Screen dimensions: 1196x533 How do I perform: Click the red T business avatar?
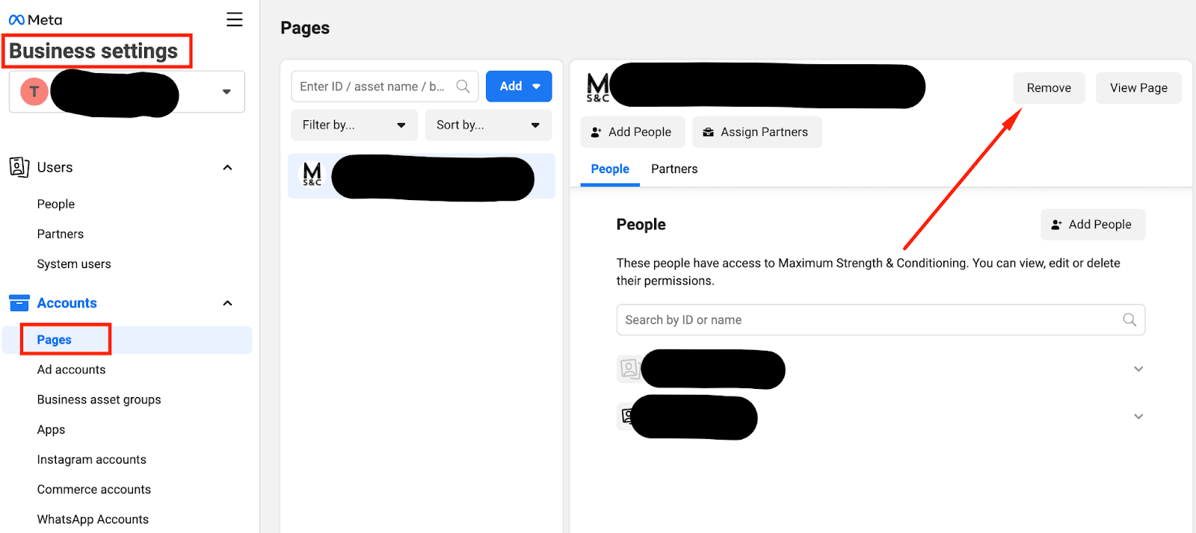(34, 92)
